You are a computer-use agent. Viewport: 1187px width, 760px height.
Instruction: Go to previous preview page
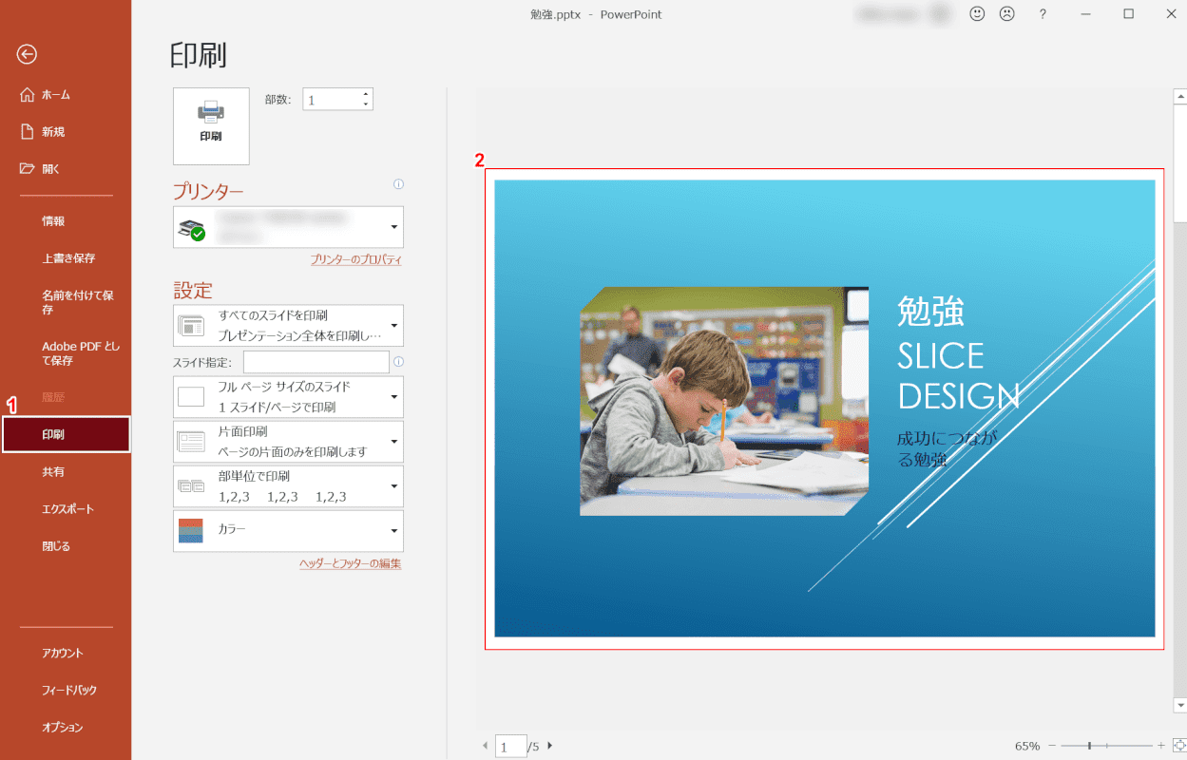486,746
